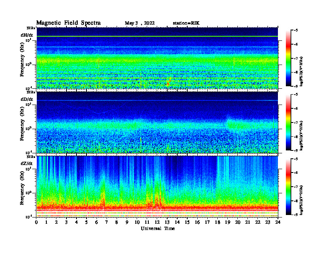
Task: Click hour tick label "13" on time axis
Action: click(x=167, y=222)
